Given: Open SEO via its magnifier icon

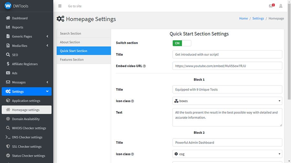Looking at the screenshot, I should [8, 55].
